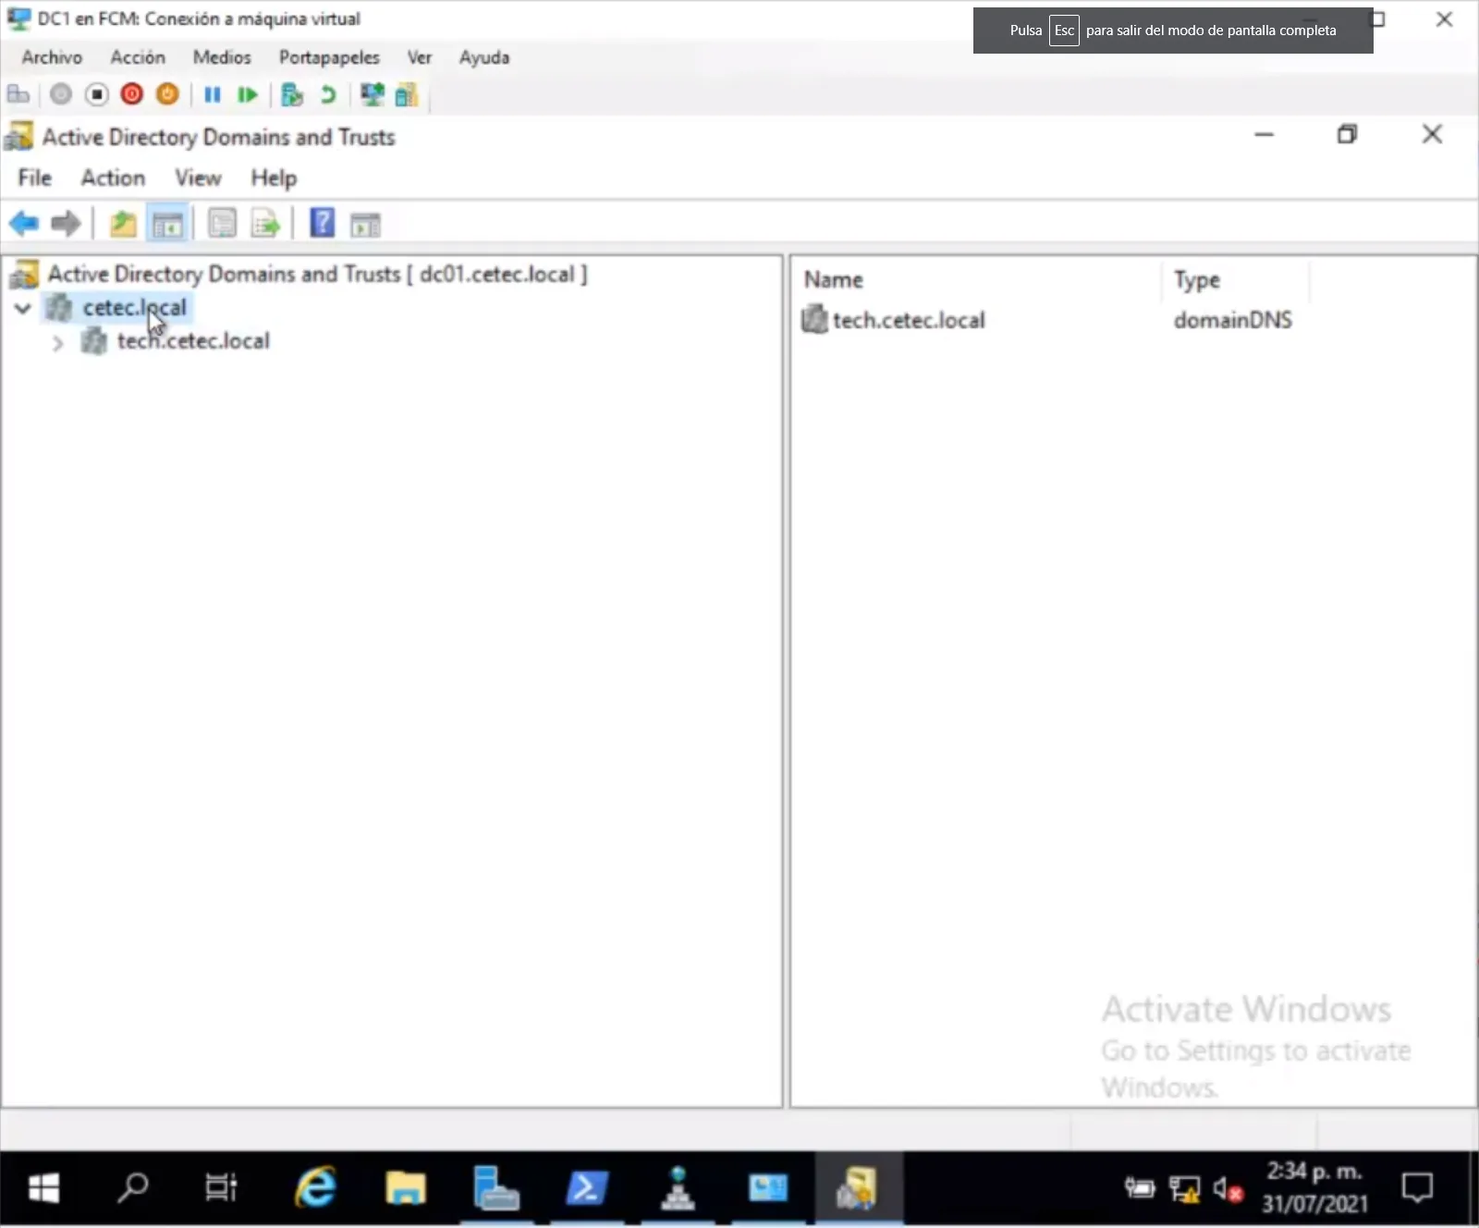Click the Up One Level folder icon
Screen dimensions: 1479x1228
pyautogui.click(x=123, y=224)
